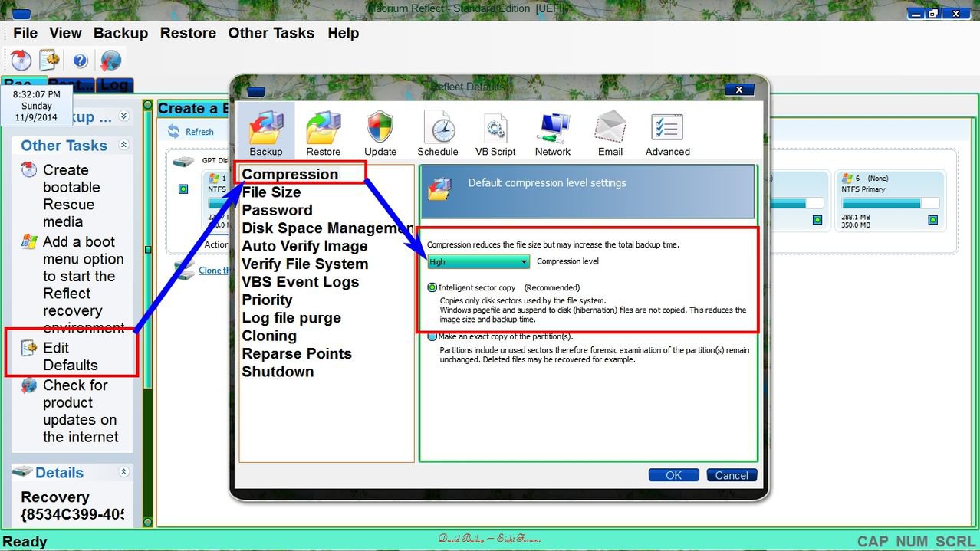
Task: Select Reparse Points in the settings list
Action: point(297,354)
